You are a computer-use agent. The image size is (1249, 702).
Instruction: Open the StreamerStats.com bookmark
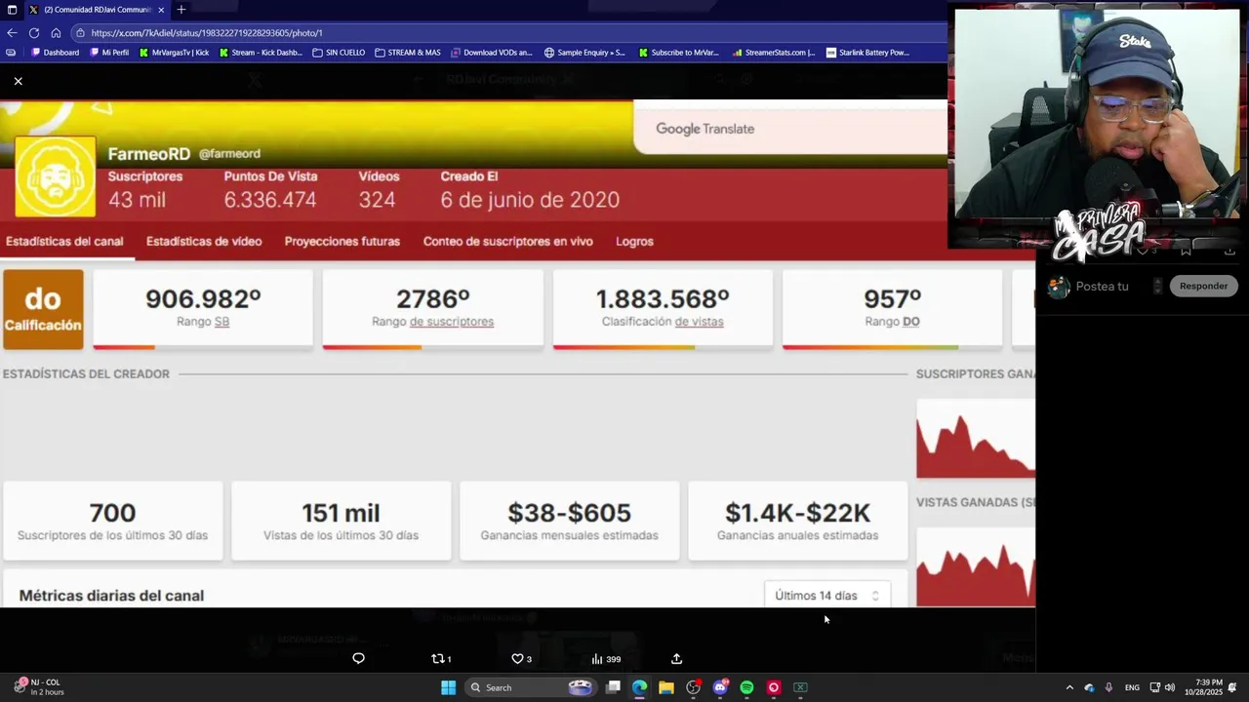pyautogui.click(x=774, y=53)
